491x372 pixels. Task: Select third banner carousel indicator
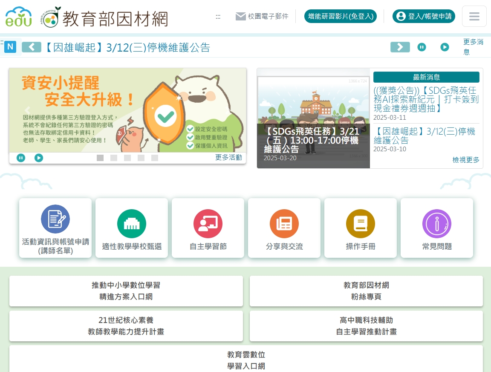127,158
